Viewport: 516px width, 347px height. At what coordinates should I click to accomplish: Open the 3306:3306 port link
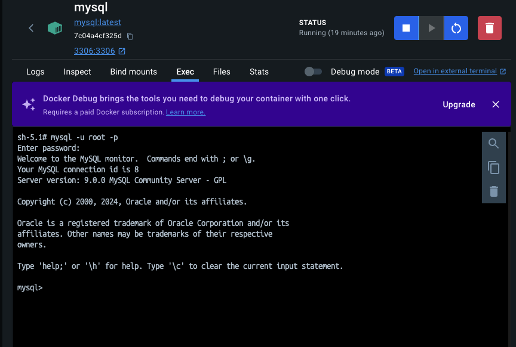tap(94, 51)
